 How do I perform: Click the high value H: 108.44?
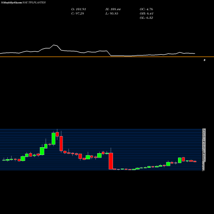pyautogui.click(x=113, y=9)
